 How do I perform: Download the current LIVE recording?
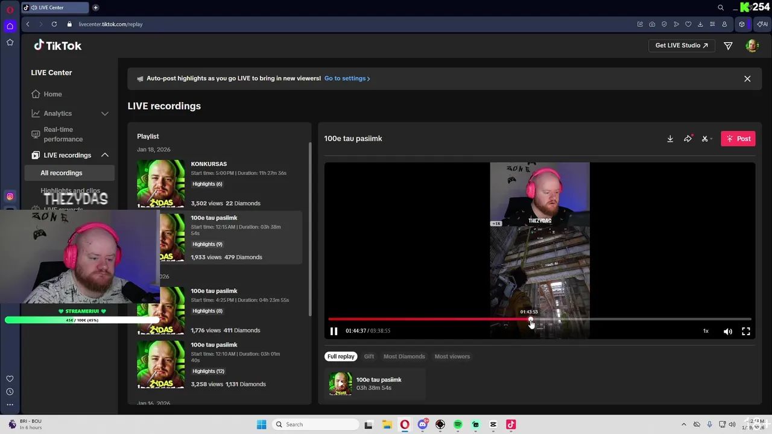pyautogui.click(x=670, y=139)
